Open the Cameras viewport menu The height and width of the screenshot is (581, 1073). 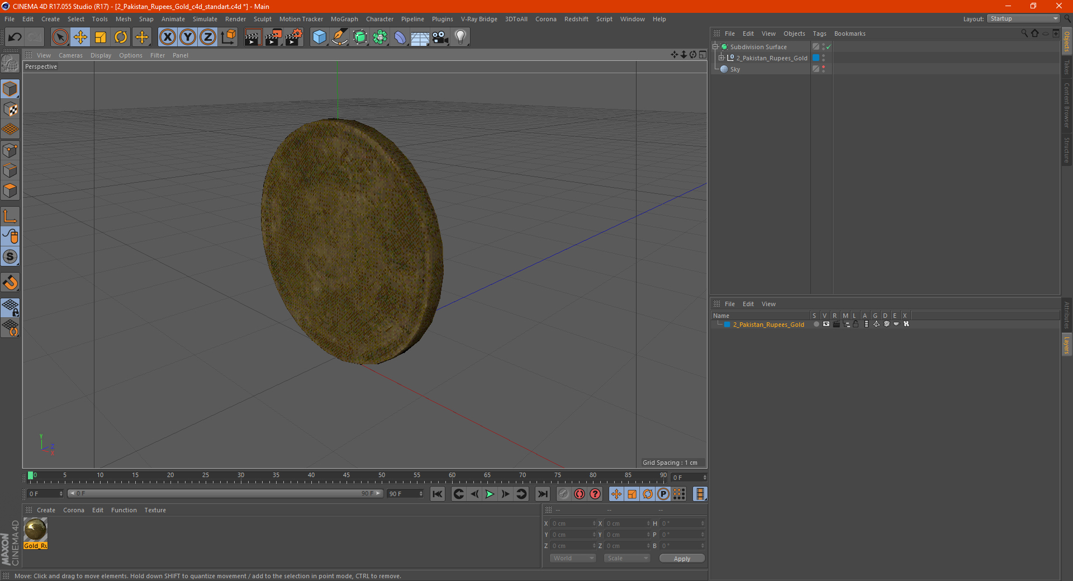click(70, 55)
